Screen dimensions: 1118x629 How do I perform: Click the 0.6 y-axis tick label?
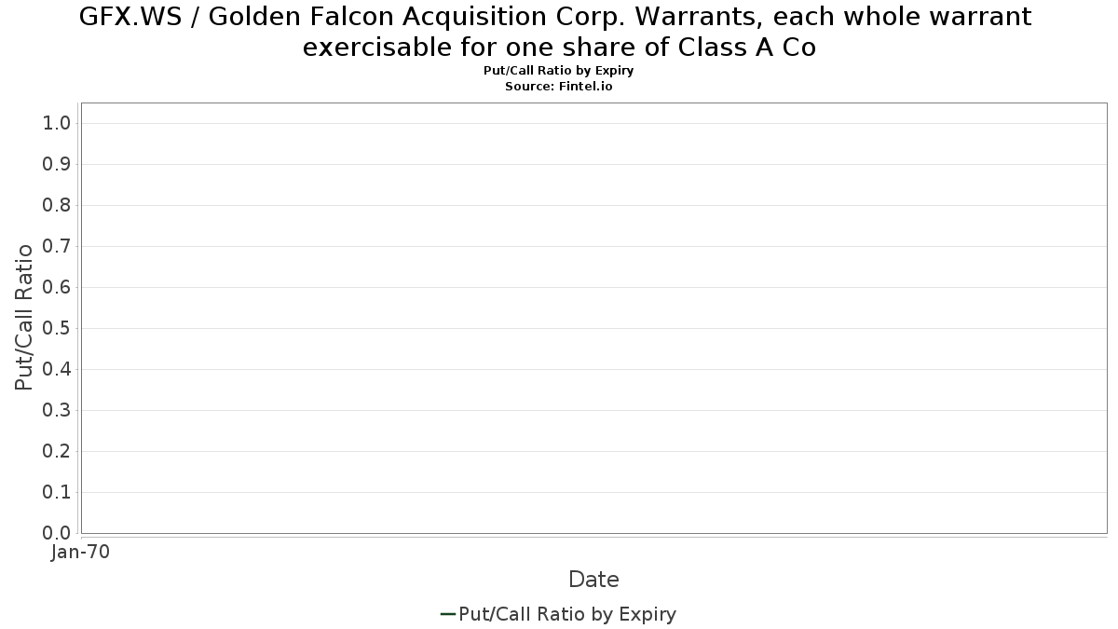[57, 287]
